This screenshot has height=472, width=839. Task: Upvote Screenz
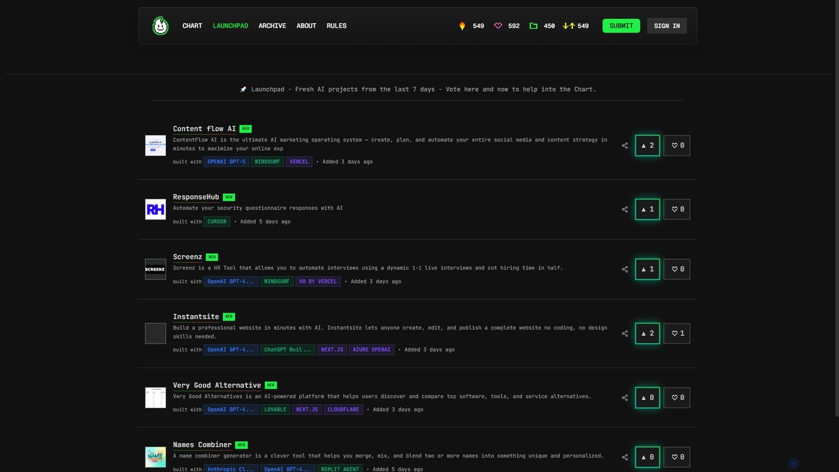[648, 269]
